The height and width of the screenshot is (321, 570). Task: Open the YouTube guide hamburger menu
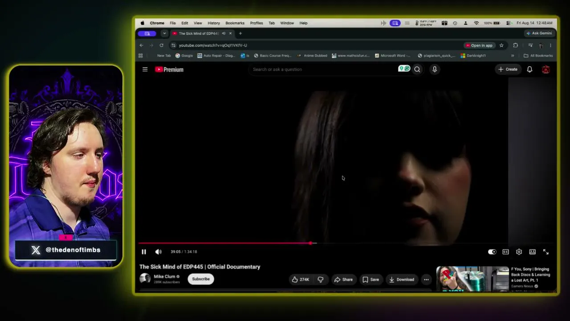[x=145, y=70]
